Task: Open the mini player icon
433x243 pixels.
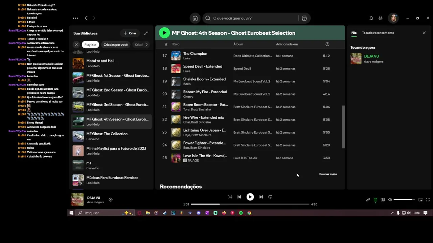Action: click(x=420, y=200)
